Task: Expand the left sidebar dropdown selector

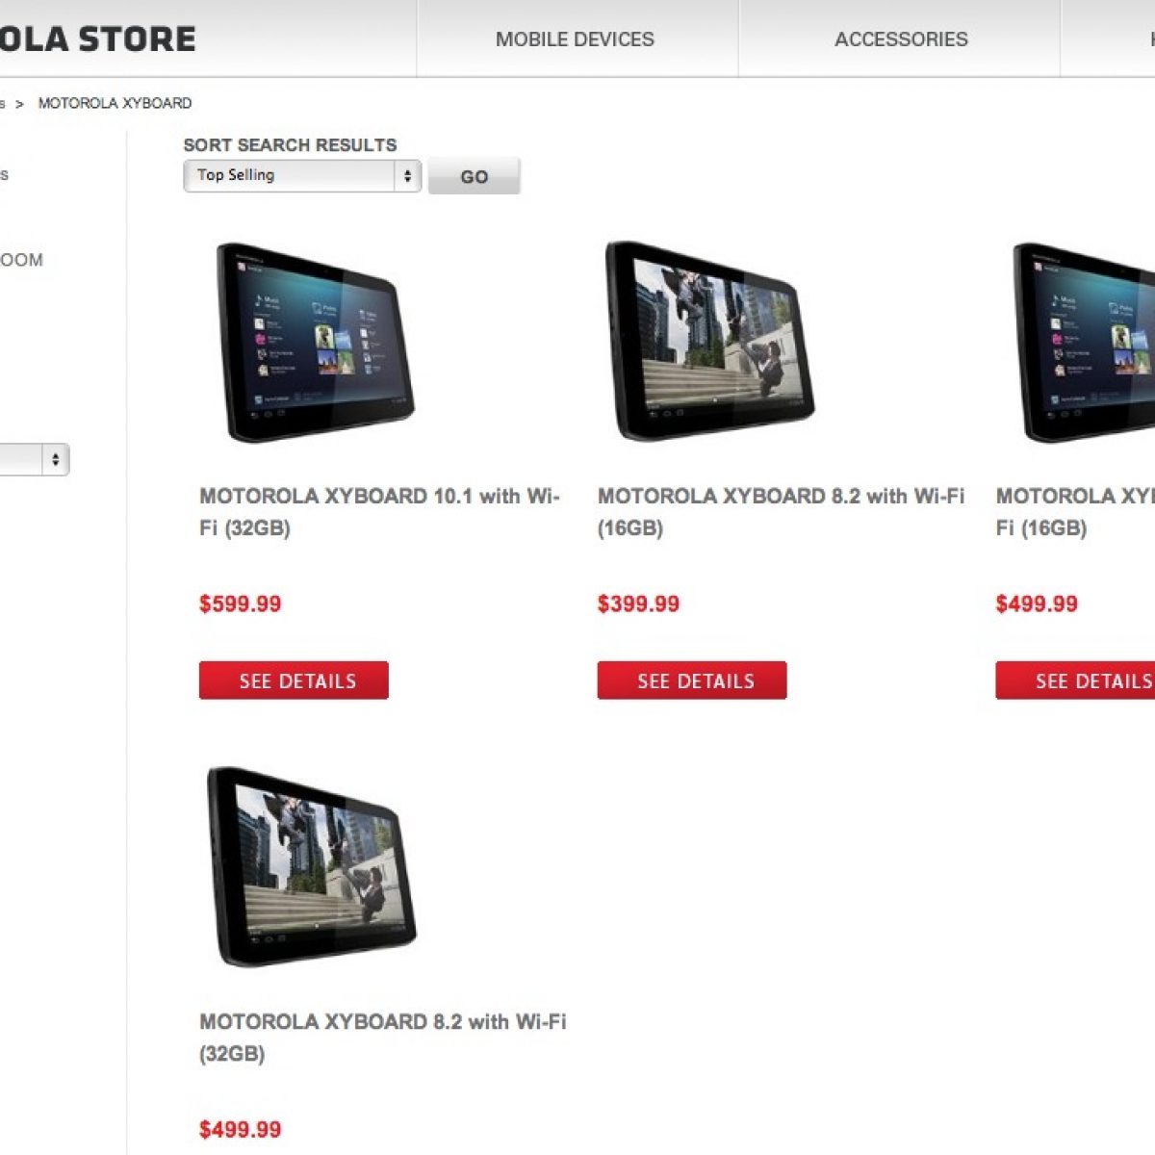Action: click(35, 460)
